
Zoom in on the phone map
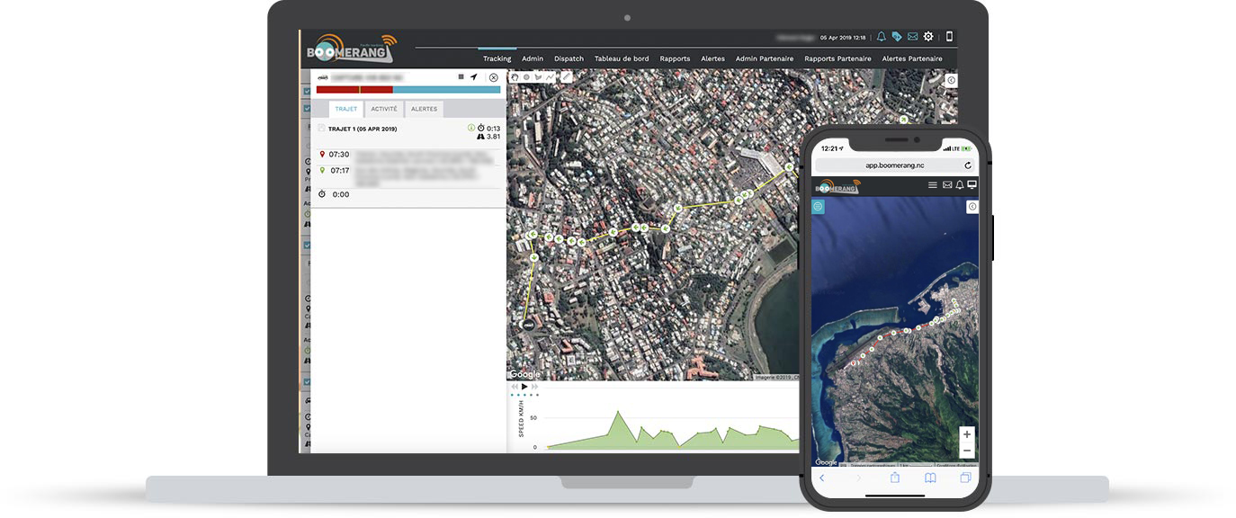[x=967, y=434]
